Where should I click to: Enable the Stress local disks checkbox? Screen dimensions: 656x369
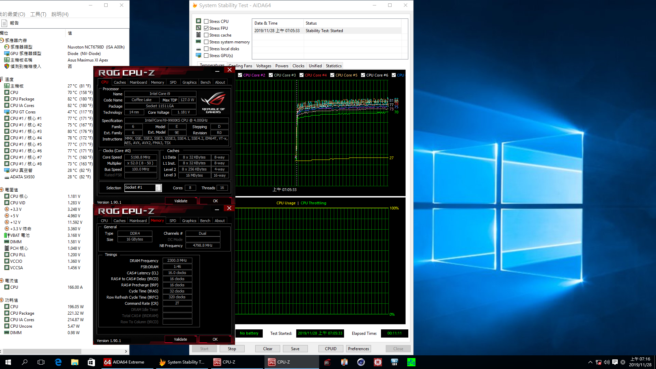pyautogui.click(x=206, y=49)
